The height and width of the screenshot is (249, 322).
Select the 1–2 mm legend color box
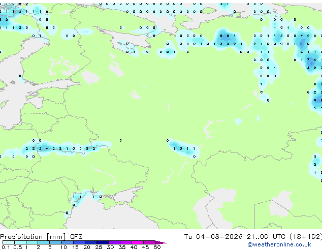32,242
